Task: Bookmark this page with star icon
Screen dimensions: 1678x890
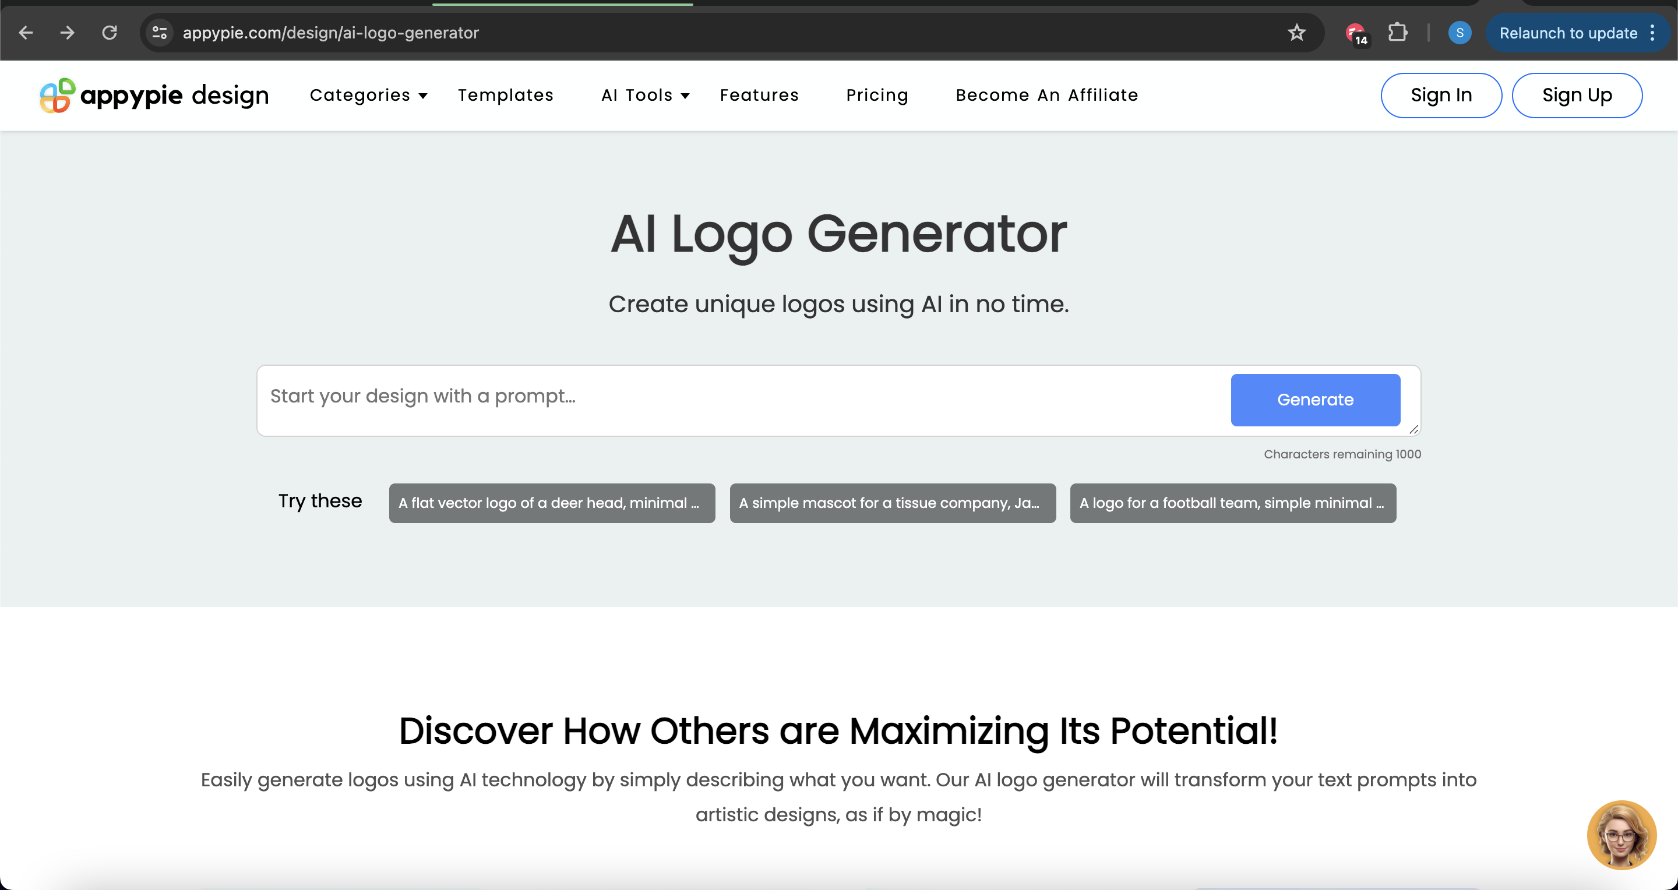Action: coord(1296,33)
